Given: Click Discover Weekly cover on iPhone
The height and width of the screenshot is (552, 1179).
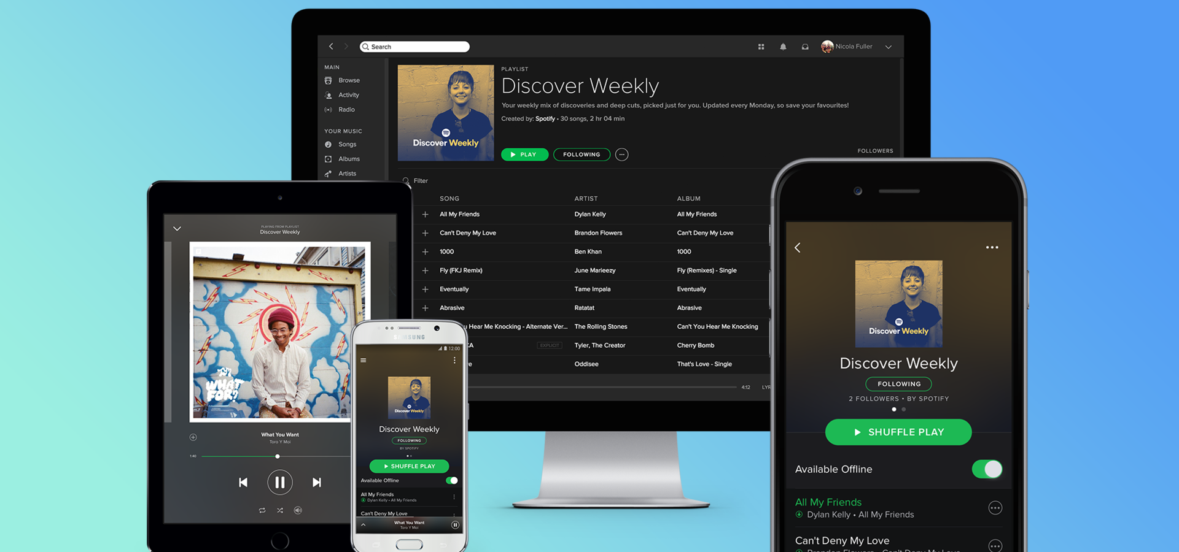Looking at the screenshot, I should 899,304.
